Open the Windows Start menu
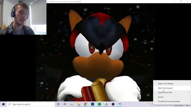This screenshot has width=191, height=107. pos(3,104)
